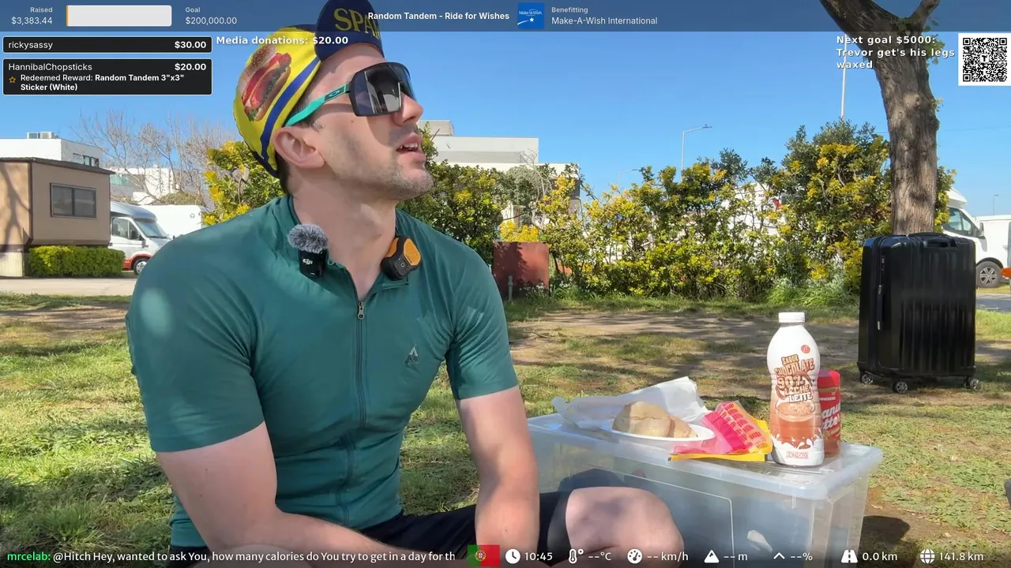Viewport: 1011px width, 568px height.
Task: Select rickysassy $30.00 donation entry
Action: tap(107, 45)
